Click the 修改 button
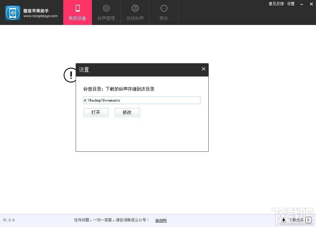 127,113
